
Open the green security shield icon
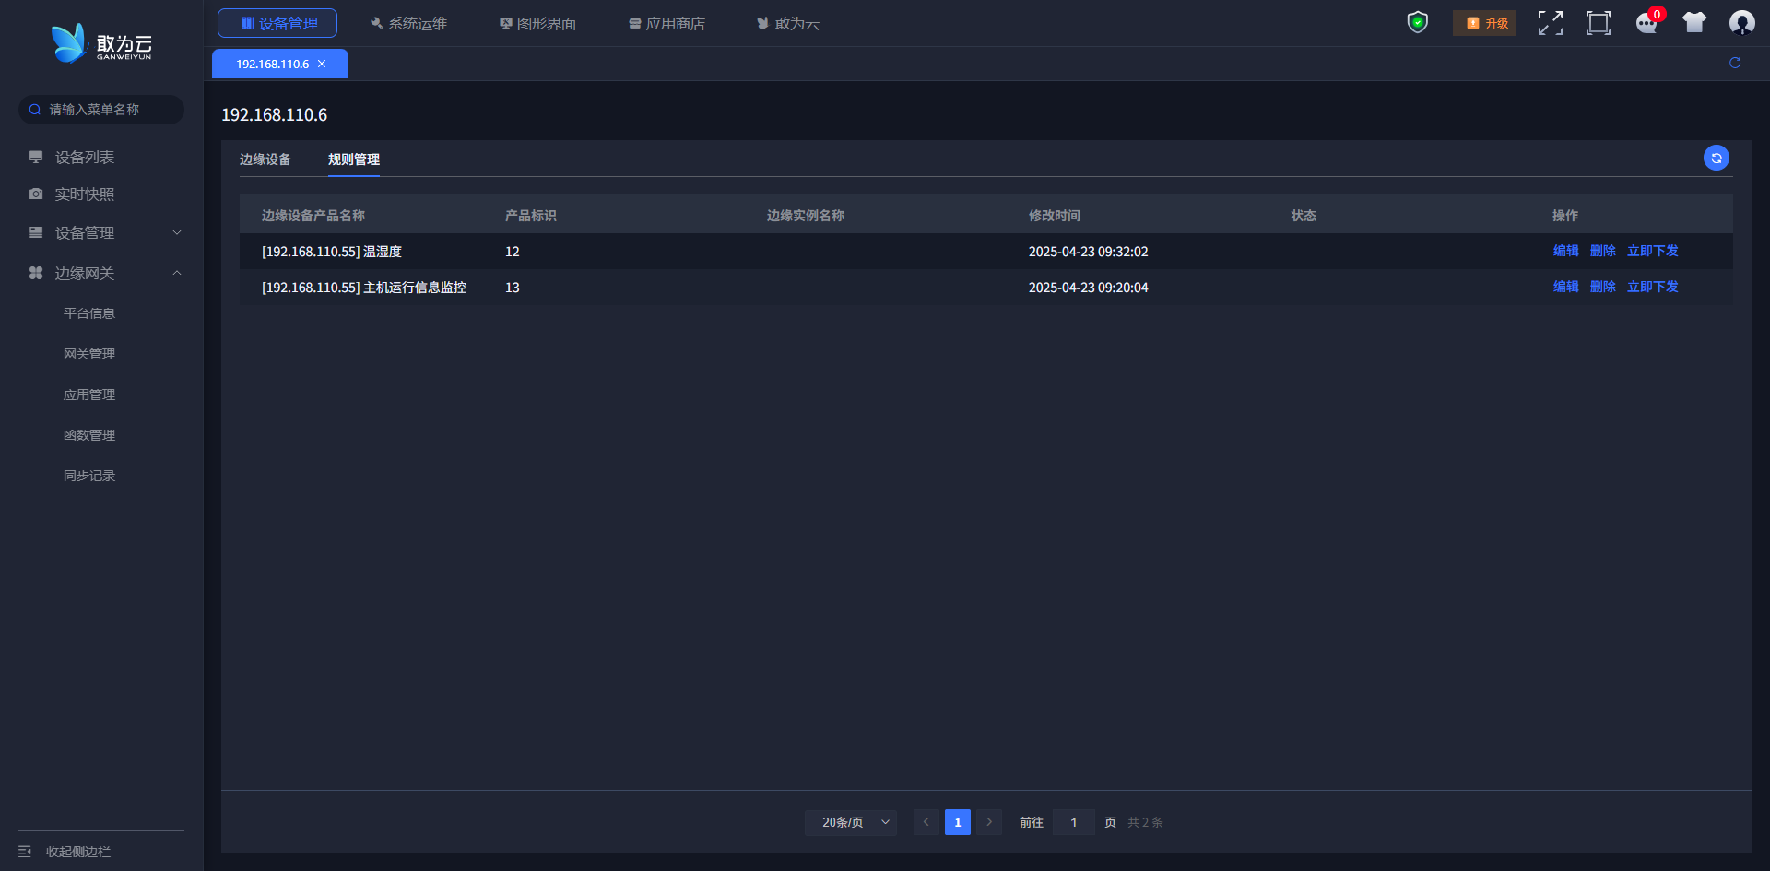click(1418, 22)
